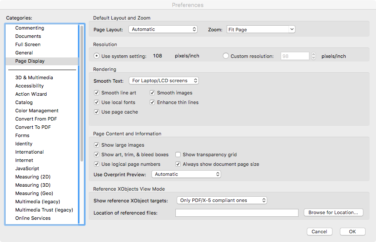Click the Custom resolution value field

click(x=295, y=56)
